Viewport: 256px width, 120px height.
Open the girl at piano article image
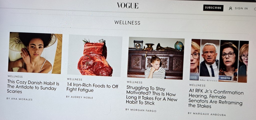156,58
